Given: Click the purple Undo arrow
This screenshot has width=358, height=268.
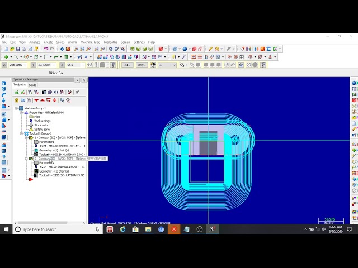Looking at the screenshot, I should click(46, 49).
